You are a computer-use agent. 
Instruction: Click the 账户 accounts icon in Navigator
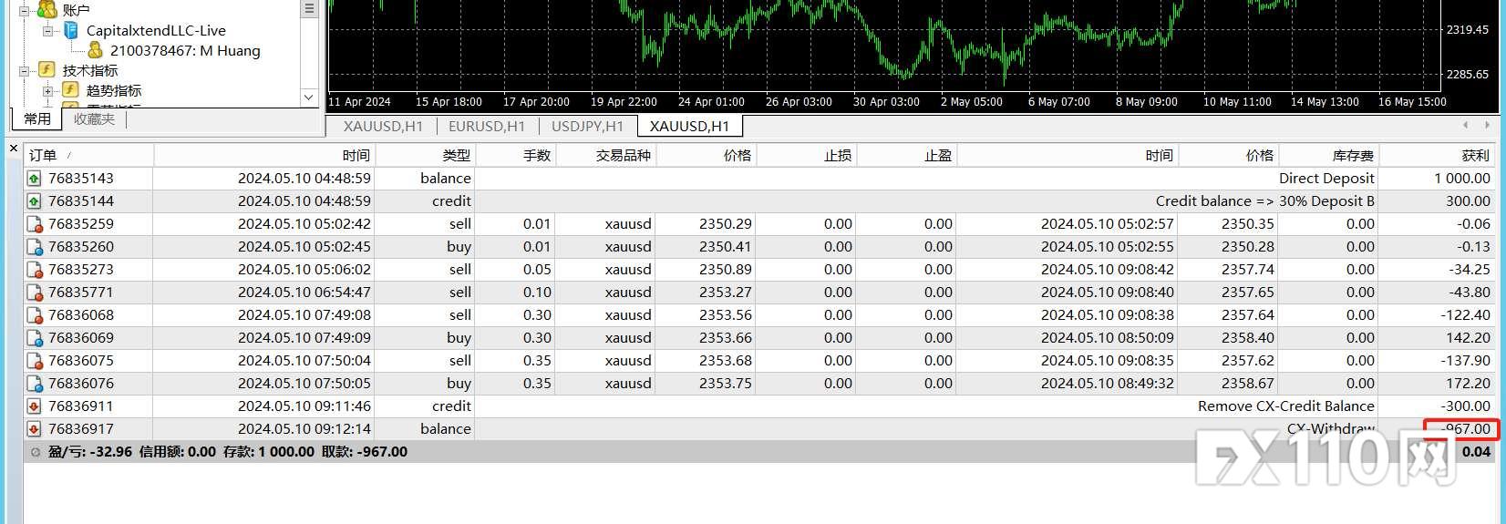point(47,9)
